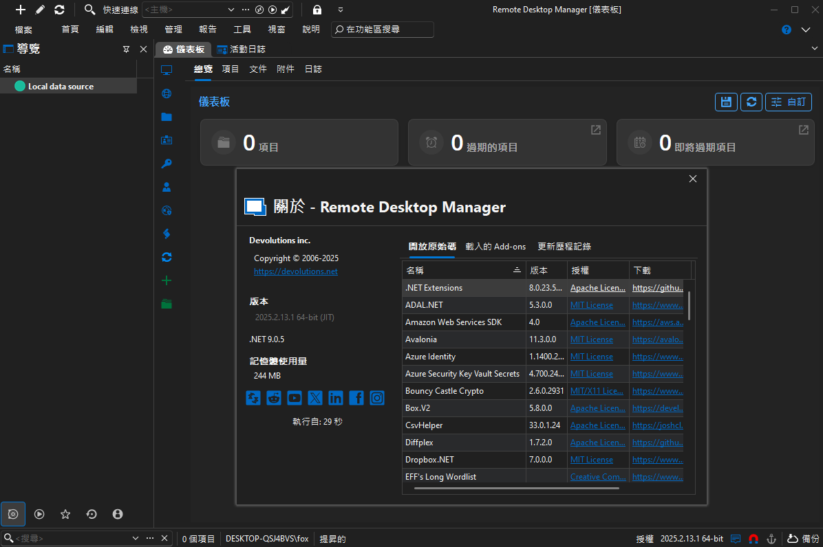
Task: Open the download link for Dropbox.NET
Action: [x=658, y=460]
